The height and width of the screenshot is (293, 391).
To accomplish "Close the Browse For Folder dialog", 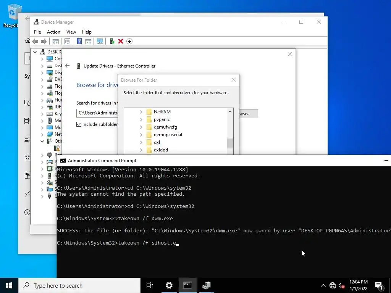I will tap(234, 80).
